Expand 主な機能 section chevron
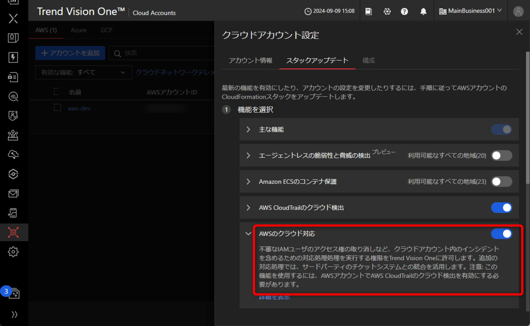The width and height of the screenshot is (530, 326). (248, 130)
